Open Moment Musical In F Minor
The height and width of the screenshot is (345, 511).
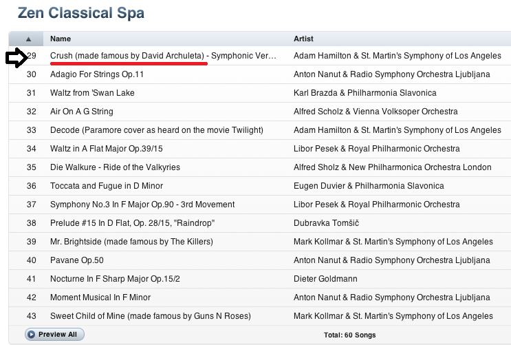(100, 297)
